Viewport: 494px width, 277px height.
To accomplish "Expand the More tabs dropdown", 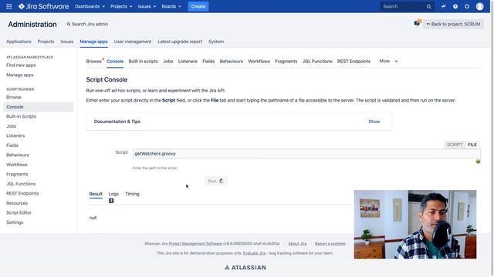I will tap(388, 61).
